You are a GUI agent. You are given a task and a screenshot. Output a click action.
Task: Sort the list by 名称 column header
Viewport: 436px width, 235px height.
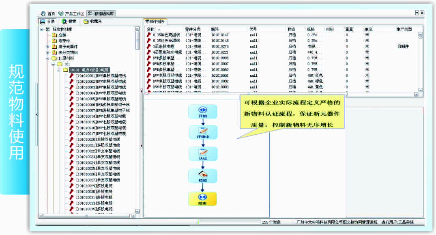point(151,29)
